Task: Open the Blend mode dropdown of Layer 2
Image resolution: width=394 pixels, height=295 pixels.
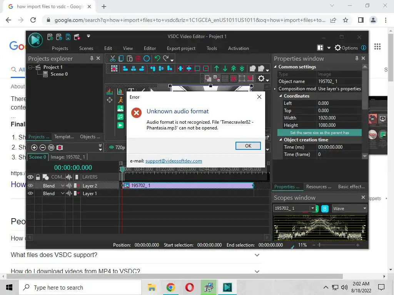Action: 63,186
